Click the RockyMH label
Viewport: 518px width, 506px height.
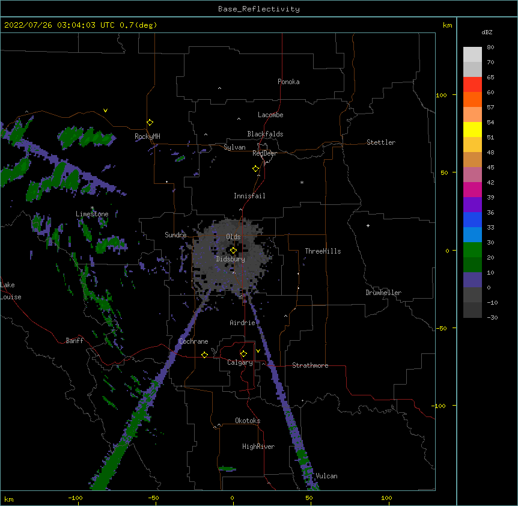click(147, 136)
